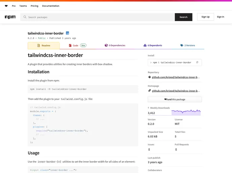Click the Installation heading
This screenshot has width=232, height=173.
coord(39,72)
